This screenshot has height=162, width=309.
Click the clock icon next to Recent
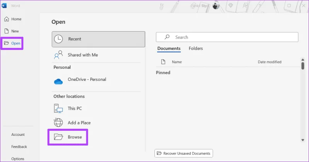pos(58,39)
